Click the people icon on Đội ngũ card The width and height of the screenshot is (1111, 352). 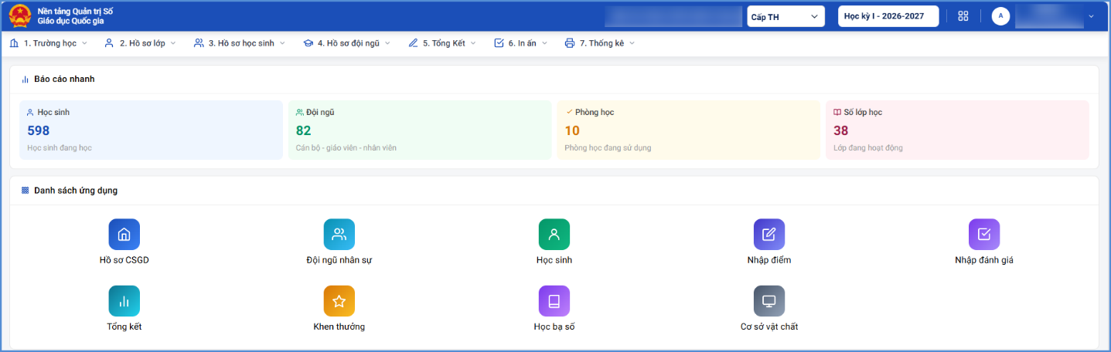click(299, 112)
